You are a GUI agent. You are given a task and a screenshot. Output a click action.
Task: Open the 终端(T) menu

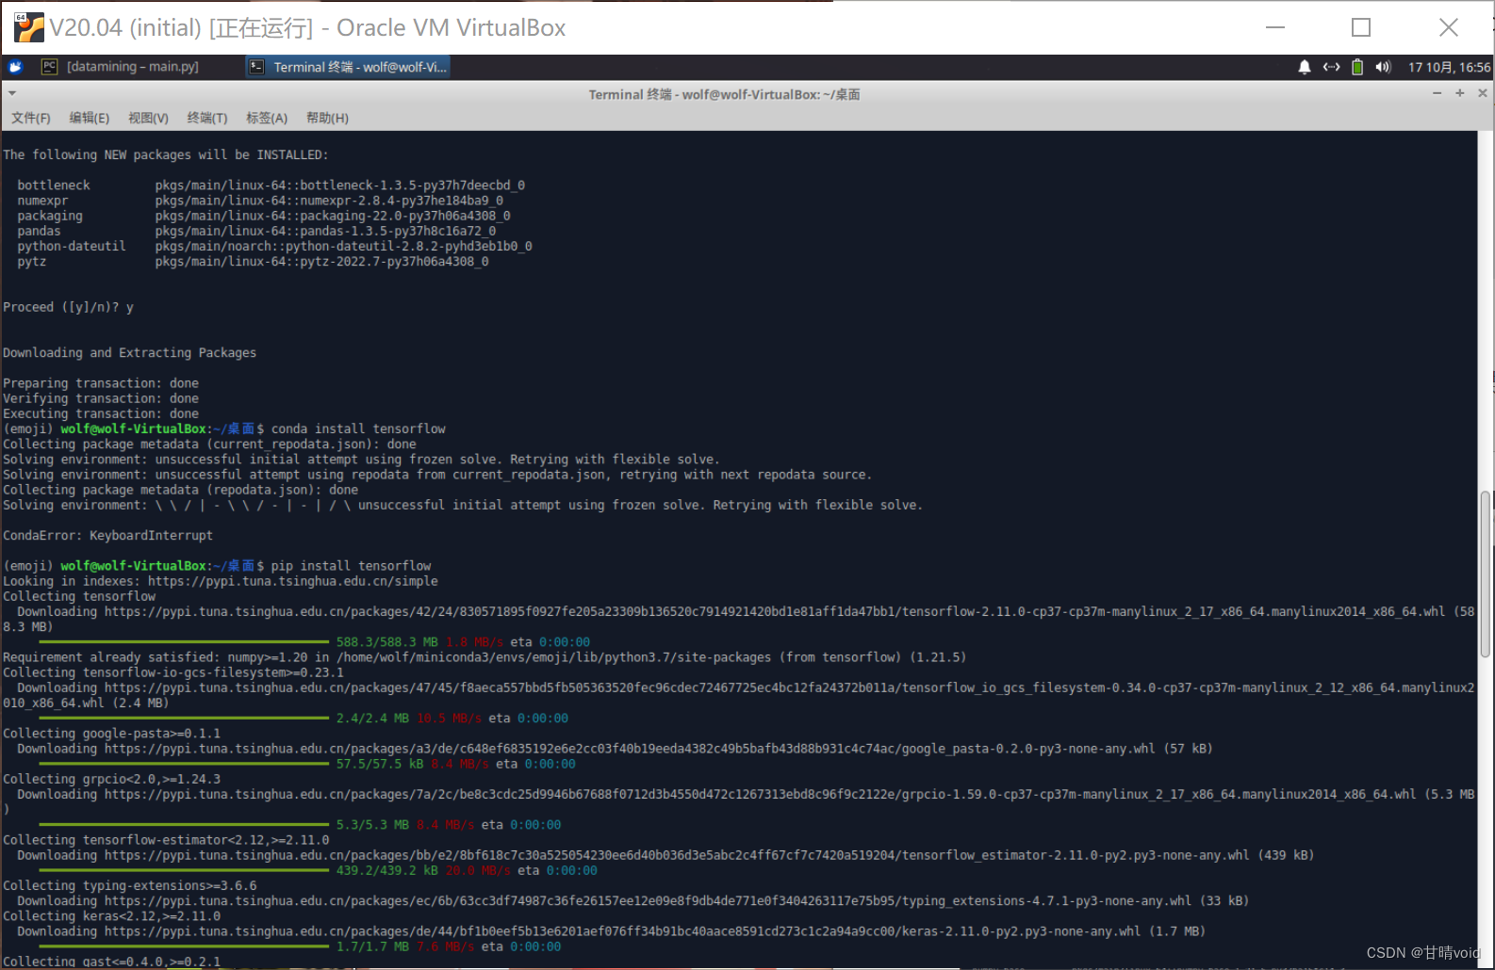[x=207, y=118]
